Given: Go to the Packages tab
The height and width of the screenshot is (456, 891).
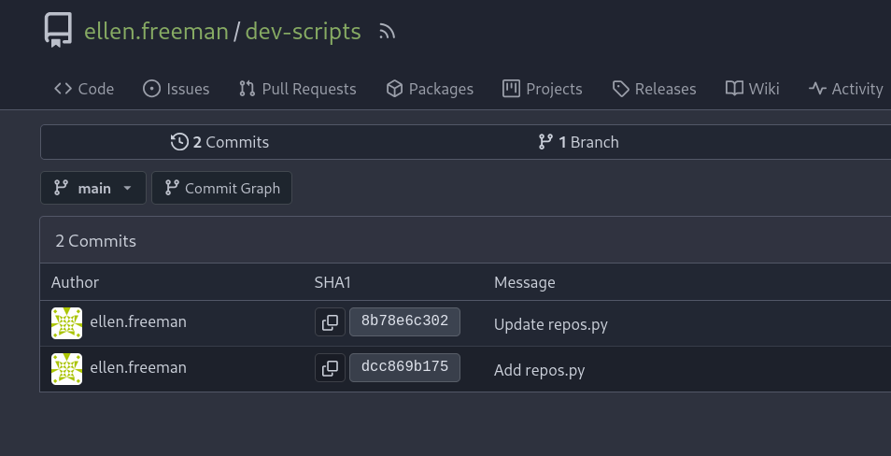Looking at the screenshot, I should (430, 89).
